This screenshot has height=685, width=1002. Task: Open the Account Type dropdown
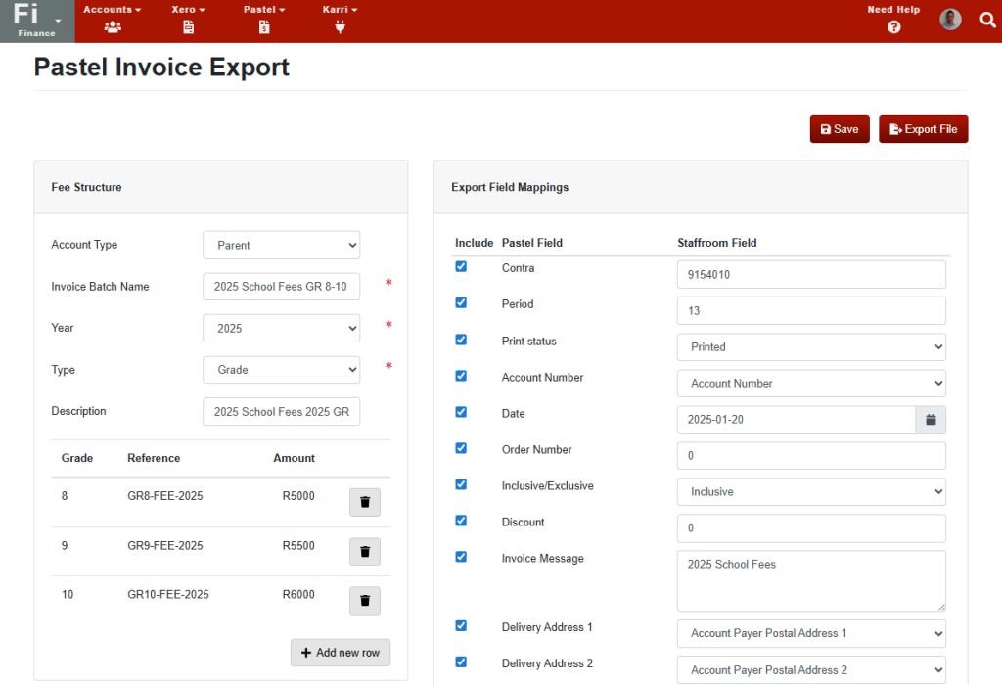281,246
